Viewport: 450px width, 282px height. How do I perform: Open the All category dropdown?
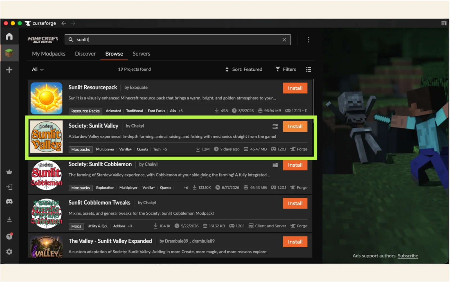(38, 69)
